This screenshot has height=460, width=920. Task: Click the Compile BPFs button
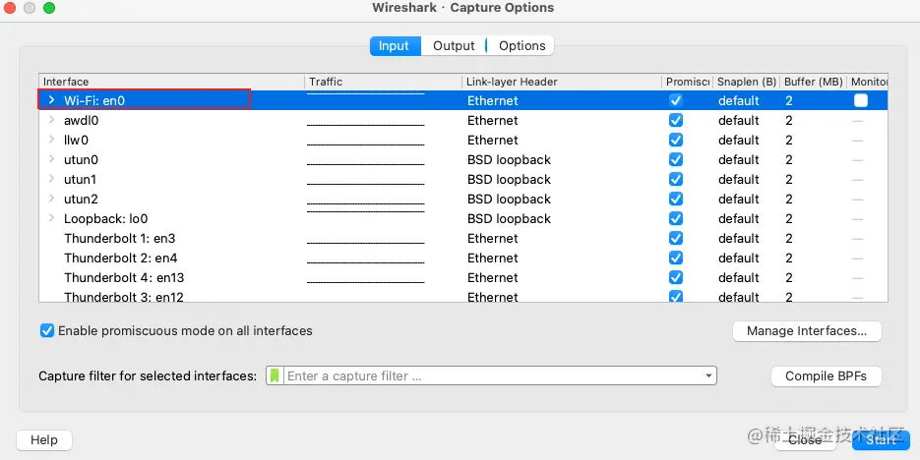826,376
